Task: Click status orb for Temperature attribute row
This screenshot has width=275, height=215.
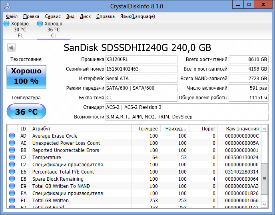Action: click(x=12, y=158)
